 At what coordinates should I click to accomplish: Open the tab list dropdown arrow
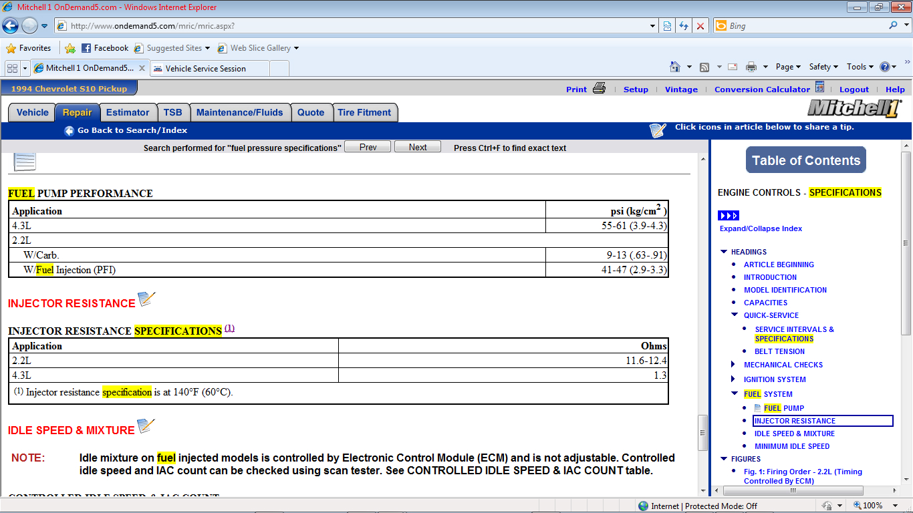pos(25,68)
